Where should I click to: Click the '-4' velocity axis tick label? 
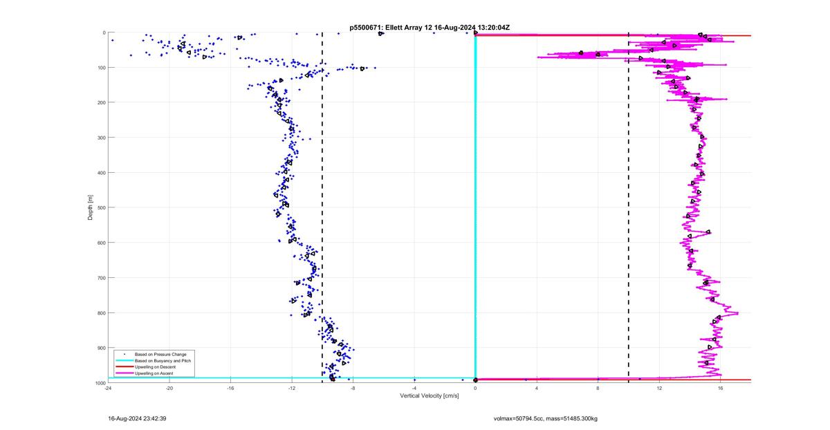[414, 389]
